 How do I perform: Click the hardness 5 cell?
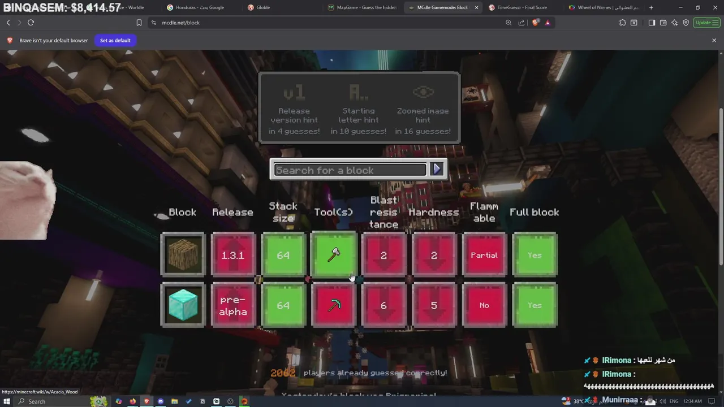coord(434,305)
